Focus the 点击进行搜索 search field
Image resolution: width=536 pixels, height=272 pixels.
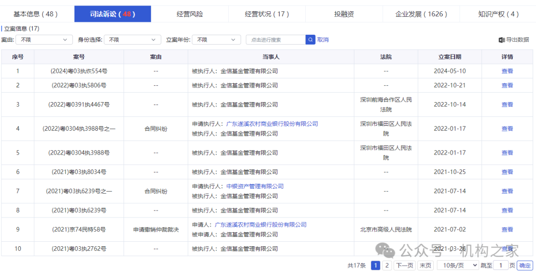[275, 40]
